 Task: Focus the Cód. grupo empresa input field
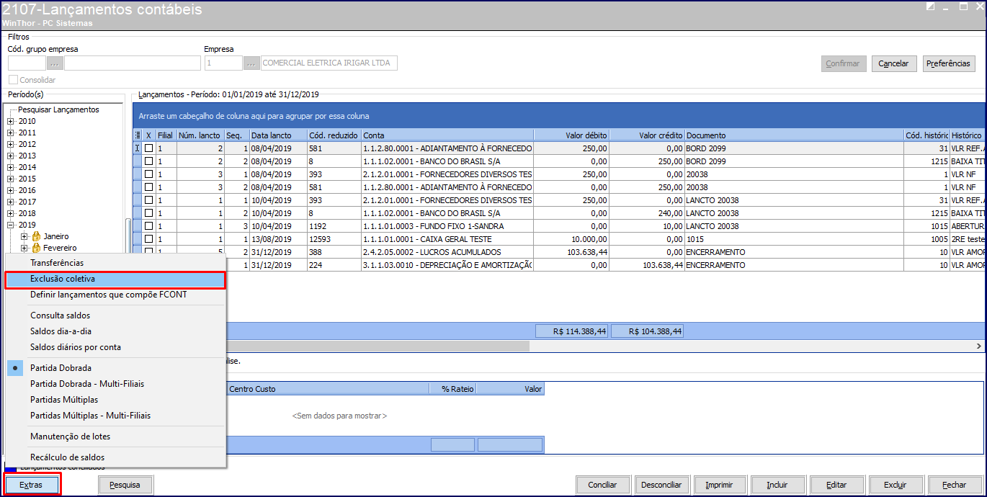(x=27, y=63)
